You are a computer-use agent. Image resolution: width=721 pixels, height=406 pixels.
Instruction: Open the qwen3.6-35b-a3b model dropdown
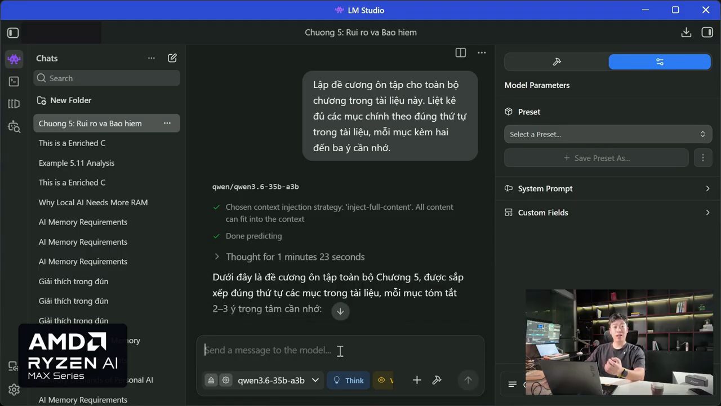click(278, 380)
